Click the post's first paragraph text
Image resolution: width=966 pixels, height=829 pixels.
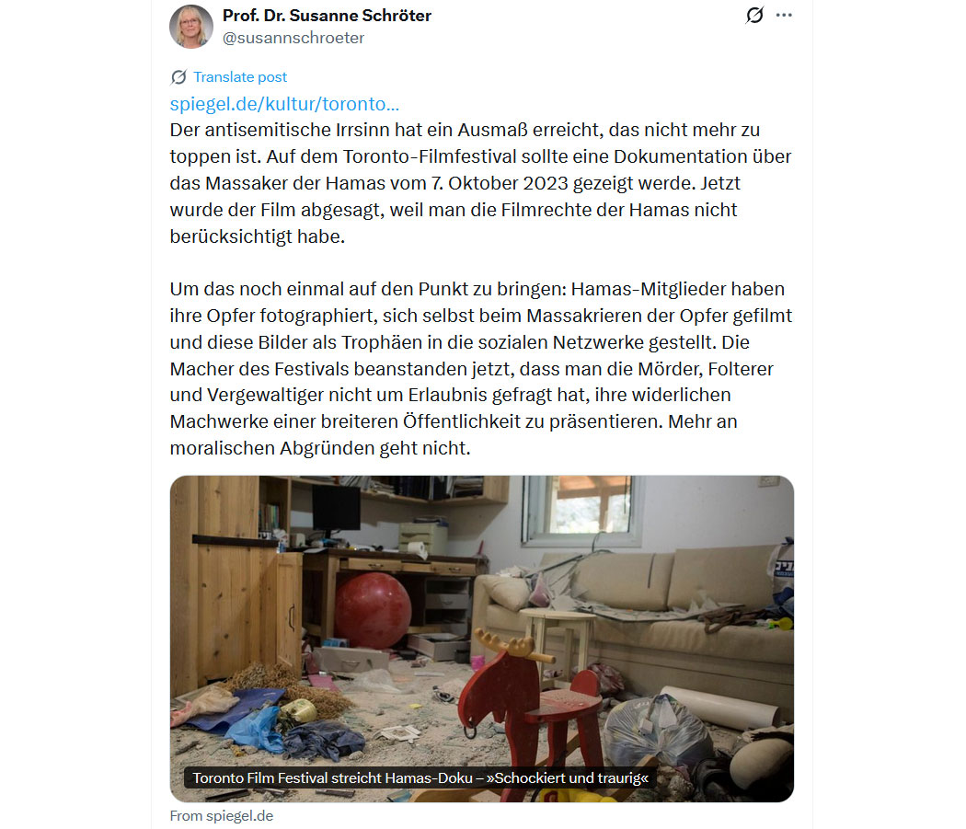pos(480,183)
